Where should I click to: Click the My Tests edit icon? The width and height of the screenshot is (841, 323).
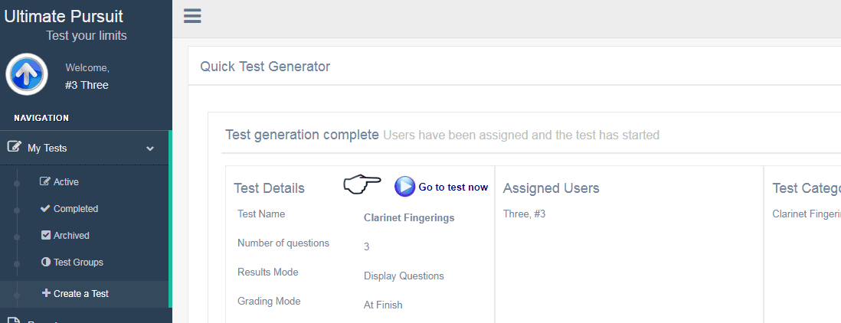coord(15,146)
